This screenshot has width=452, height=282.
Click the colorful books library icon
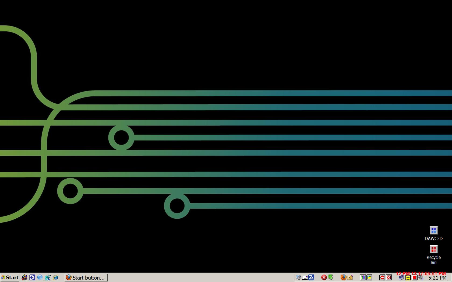click(363, 277)
